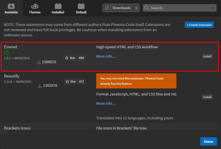Click 'File icons in Brackets' file tree' text
Image resolution: width=221 pixels, height=149 pixels.
pos(122,128)
